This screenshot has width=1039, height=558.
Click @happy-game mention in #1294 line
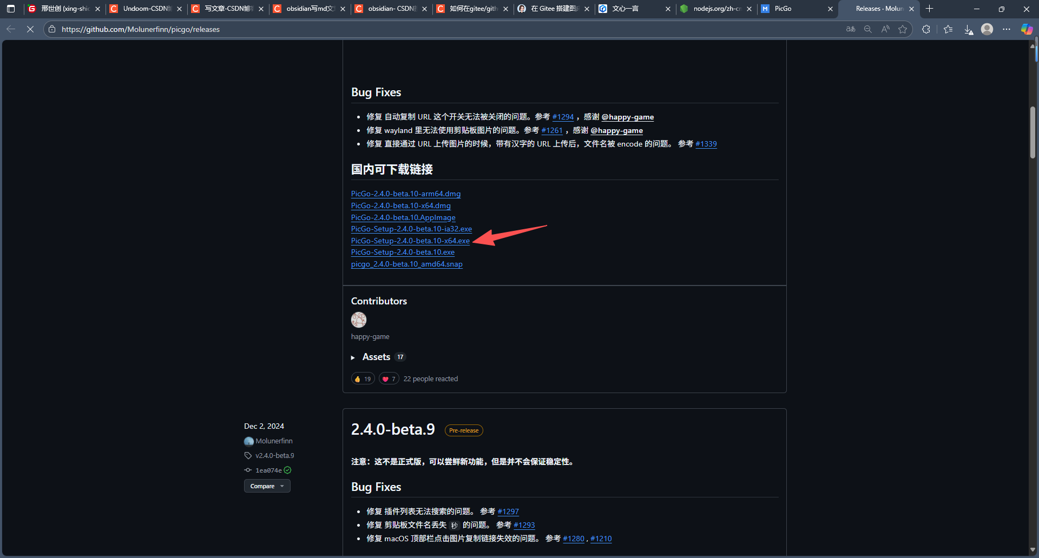click(x=628, y=117)
